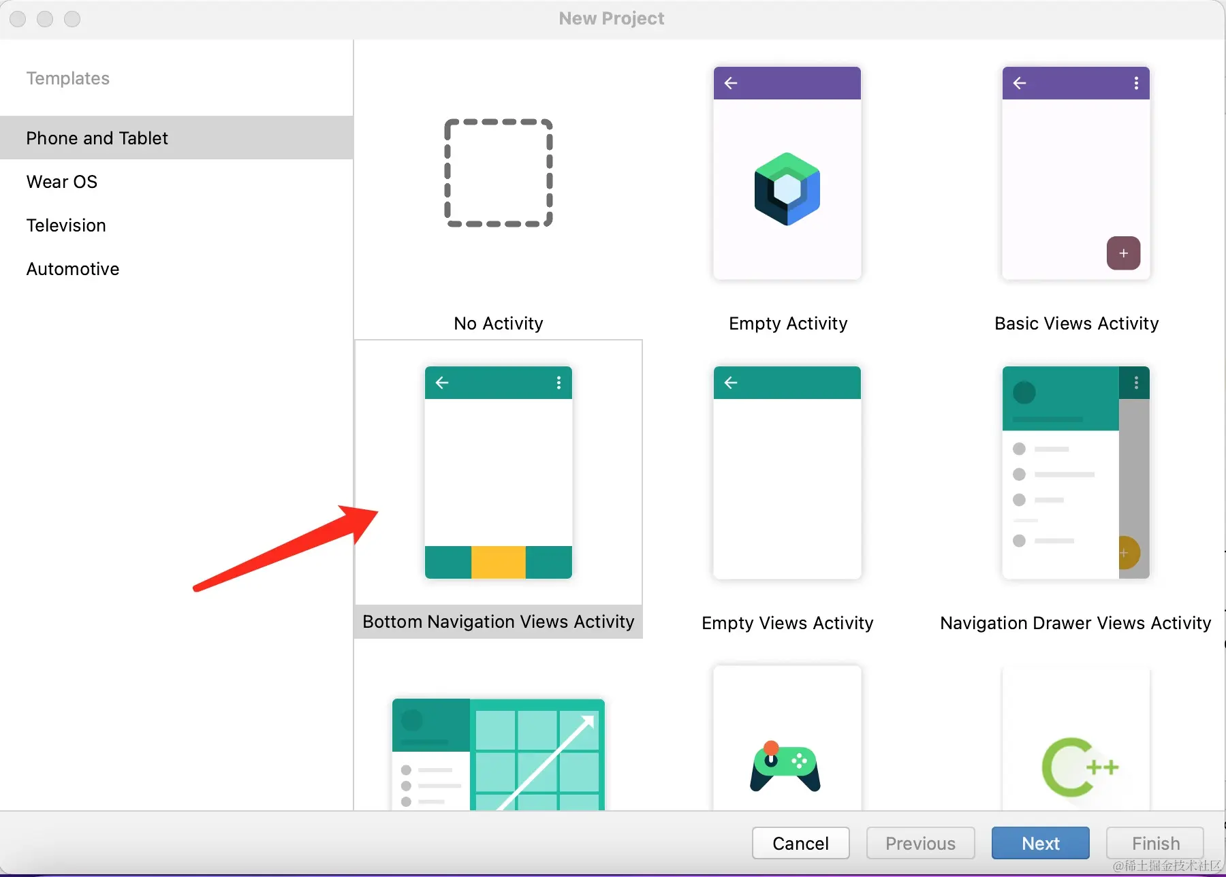Click the Navigation Drawer Views Activity label
The width and height of the screenshot is (1226, 877).
pos(1075,623)
